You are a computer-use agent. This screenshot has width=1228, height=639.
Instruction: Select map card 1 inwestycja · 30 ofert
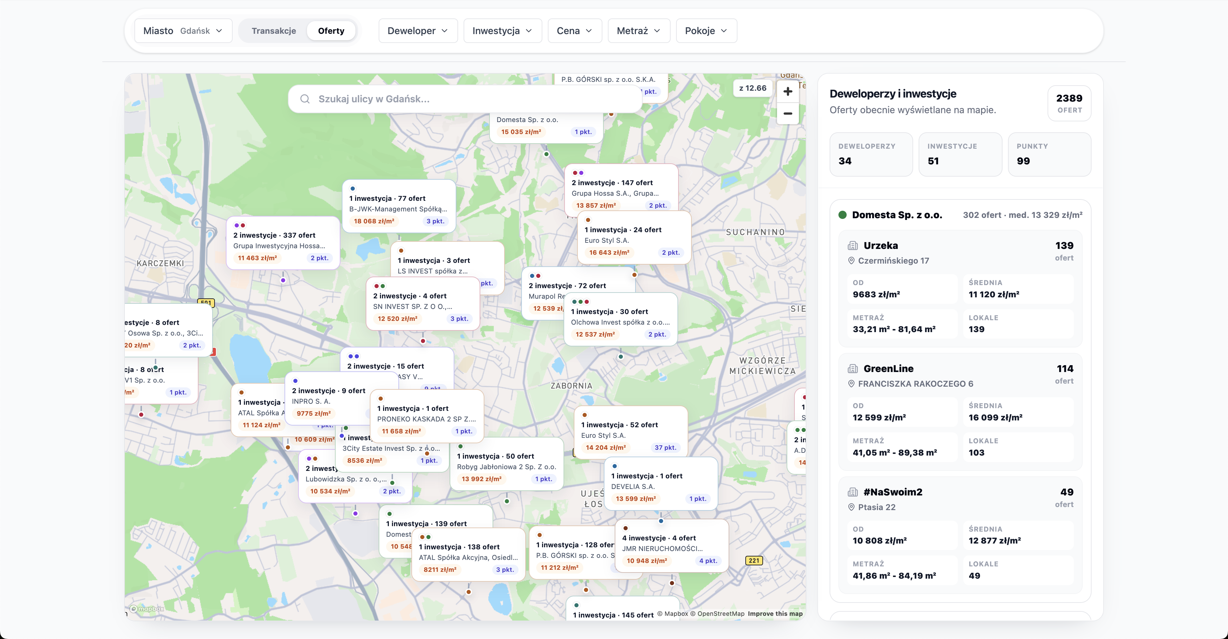(x=621, y=319)
